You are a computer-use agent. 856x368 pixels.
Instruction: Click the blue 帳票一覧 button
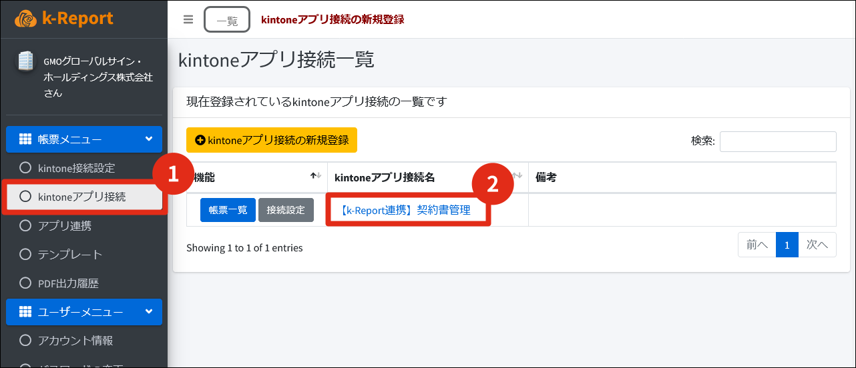(x=228, y=210)
